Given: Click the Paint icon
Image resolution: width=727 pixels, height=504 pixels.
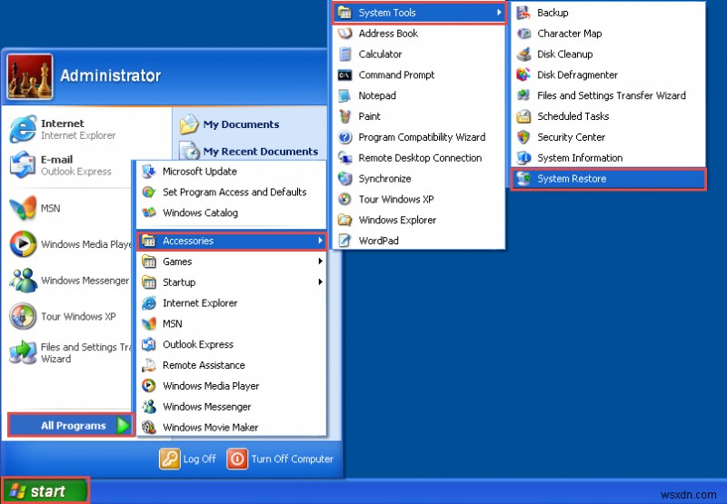Looking at the screenshot, I should tap(344, 116).
